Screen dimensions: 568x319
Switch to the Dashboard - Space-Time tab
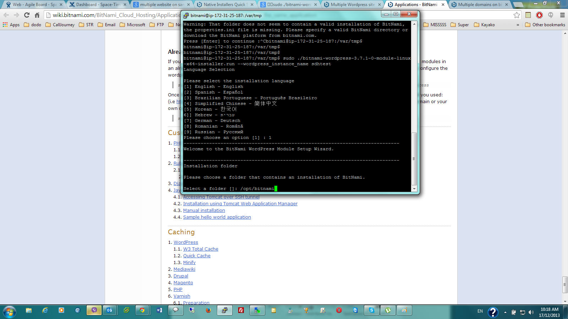coord(98,5)
